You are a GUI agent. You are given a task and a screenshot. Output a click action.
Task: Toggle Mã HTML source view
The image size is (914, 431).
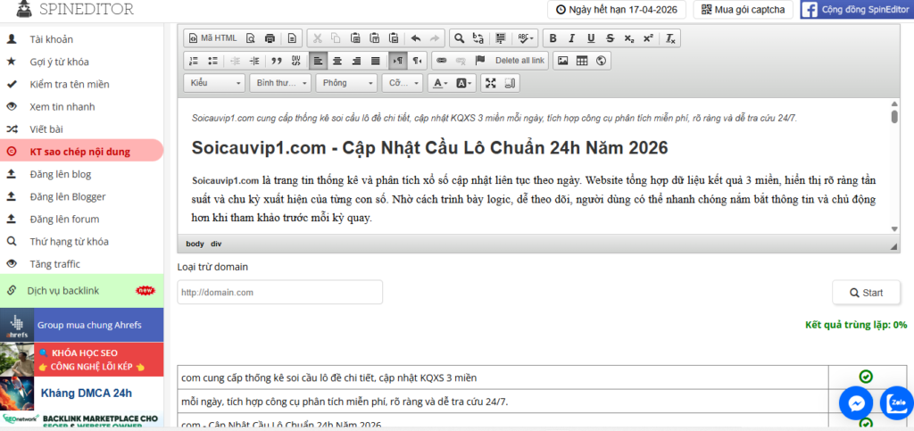coord(212,38)
